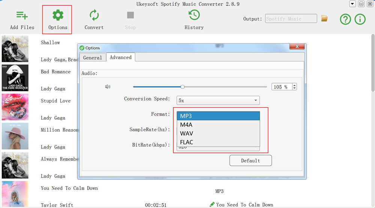
Task: Select the Million Reasons album thumbnail
Action: coord(15,136)
